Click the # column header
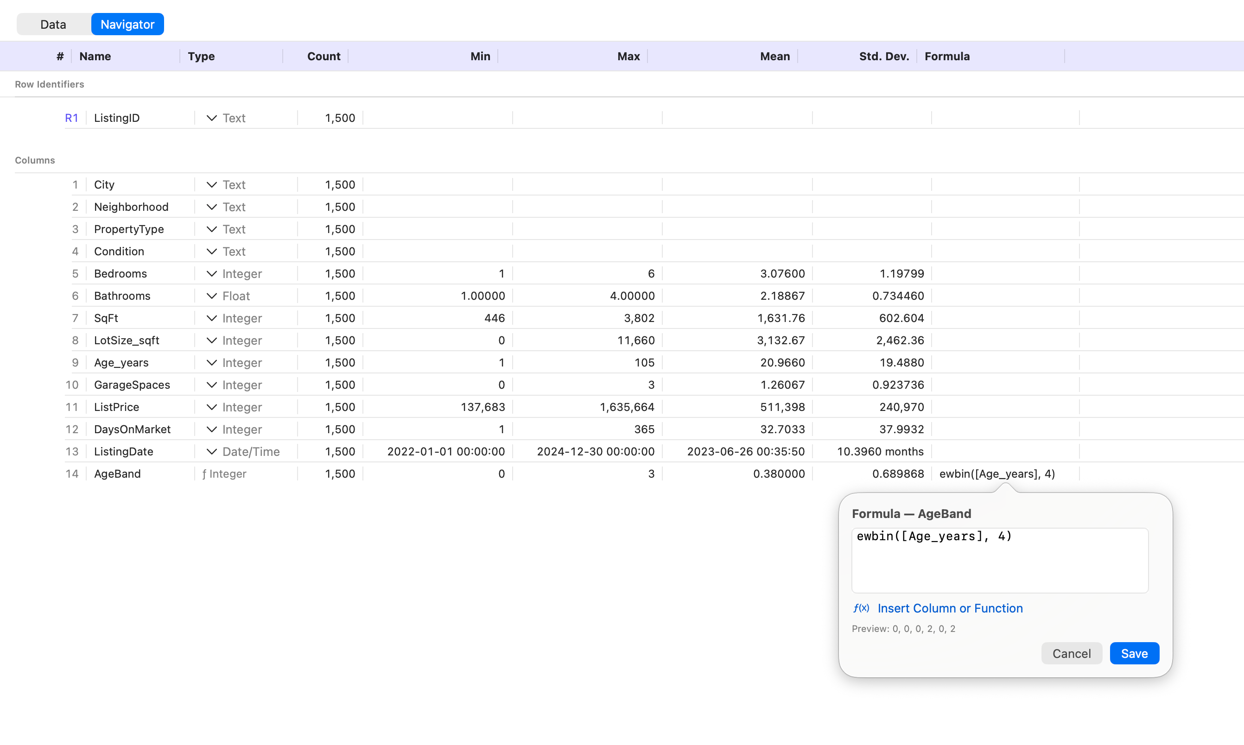Viewport: 1244px width, 745px height. tap(60, 56)
